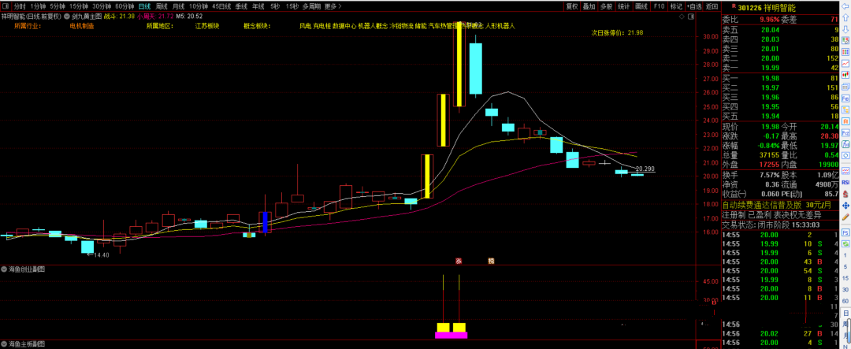Toggle 叠加 overlay mode
The height and width of the screenshot is (349, 851).
click(589, 6)
